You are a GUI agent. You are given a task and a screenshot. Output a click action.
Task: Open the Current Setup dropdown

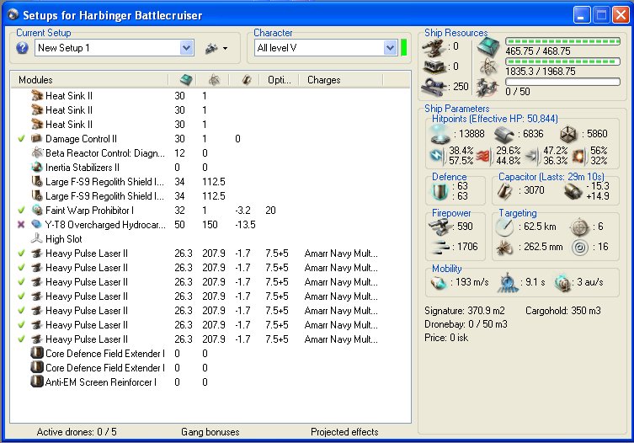pos(187,48)
